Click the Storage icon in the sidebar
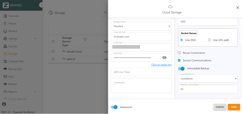Viewport: 242px width, 114px height. (5, 54)
